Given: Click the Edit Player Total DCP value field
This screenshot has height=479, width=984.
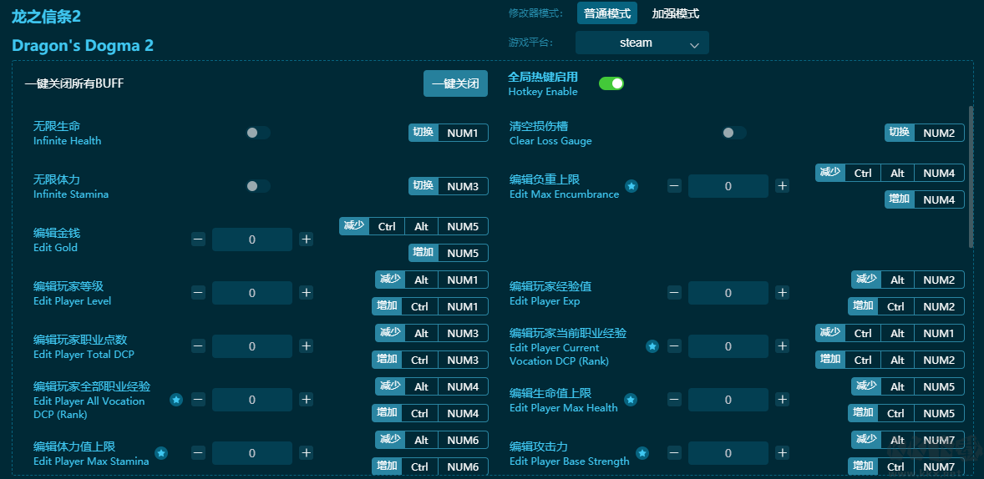Looking at the screenshot, I should coord(252,346).
